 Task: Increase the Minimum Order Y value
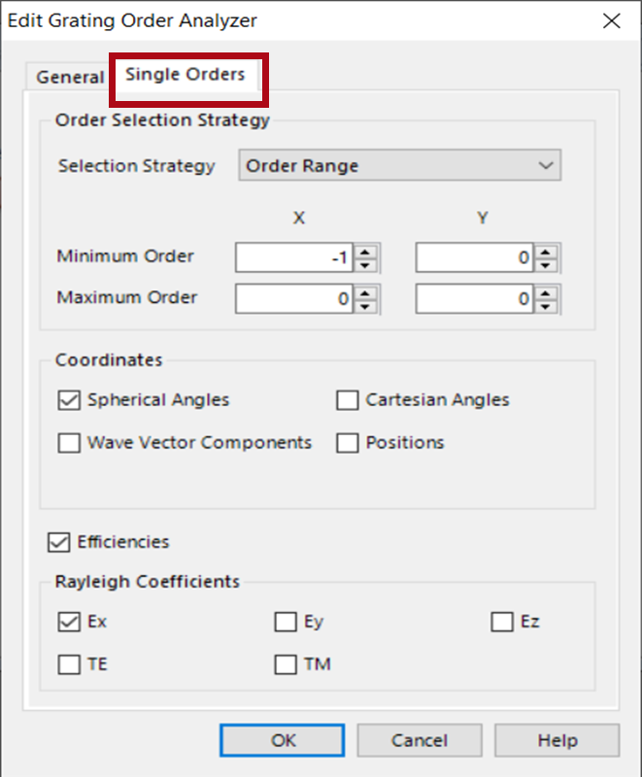546,252
